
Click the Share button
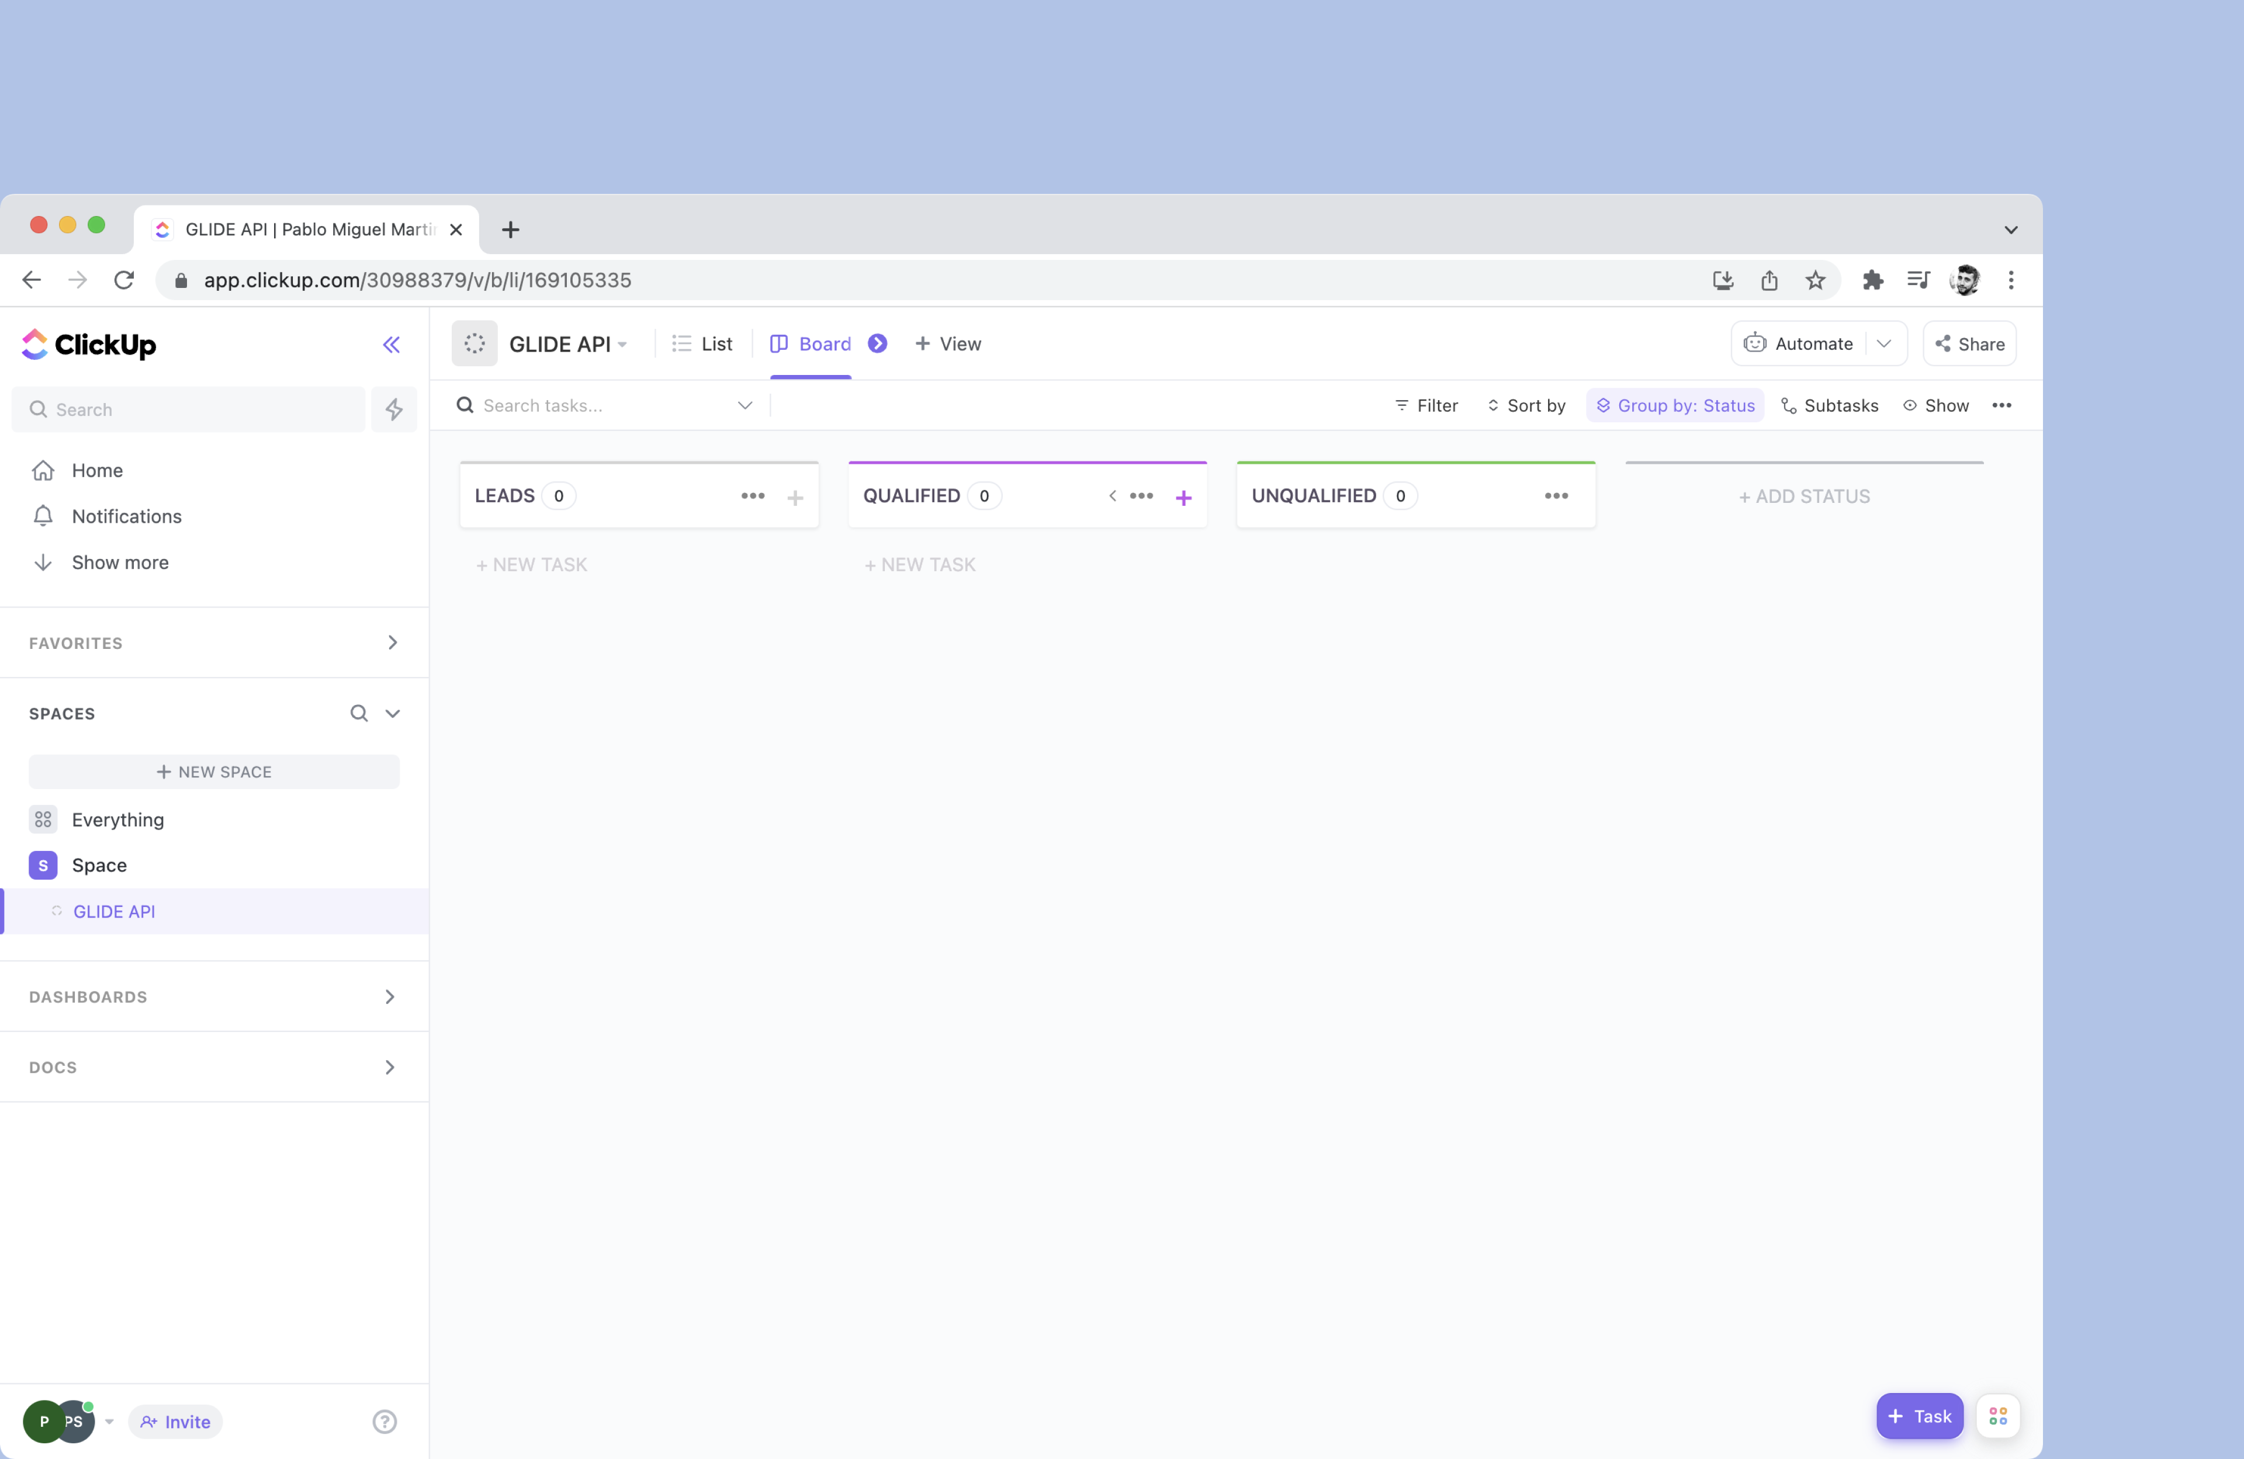[1969, 344]
